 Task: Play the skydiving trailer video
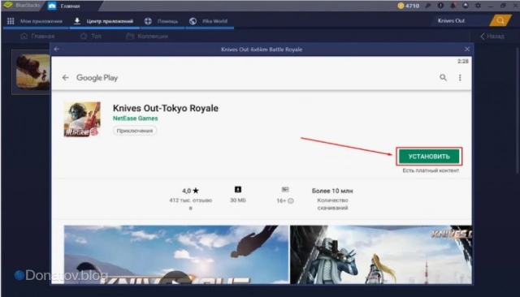click(x=176, y=254)
